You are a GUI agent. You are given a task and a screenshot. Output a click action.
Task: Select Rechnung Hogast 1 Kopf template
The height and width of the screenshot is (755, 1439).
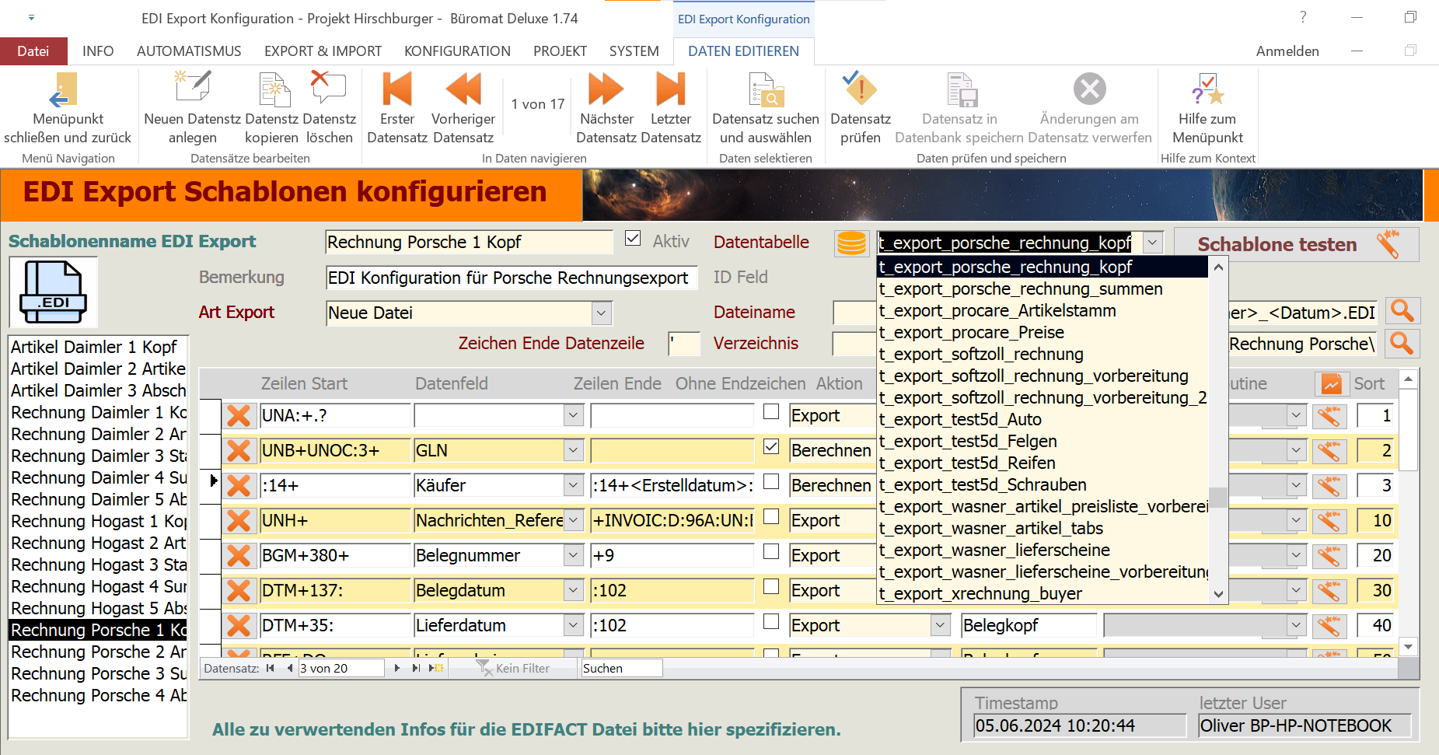coord(98,522)
